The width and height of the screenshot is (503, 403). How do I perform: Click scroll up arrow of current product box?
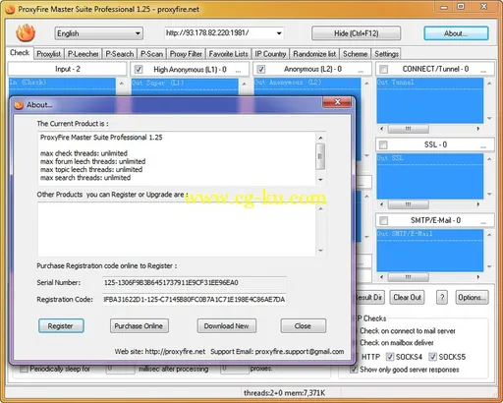(320, 138)
